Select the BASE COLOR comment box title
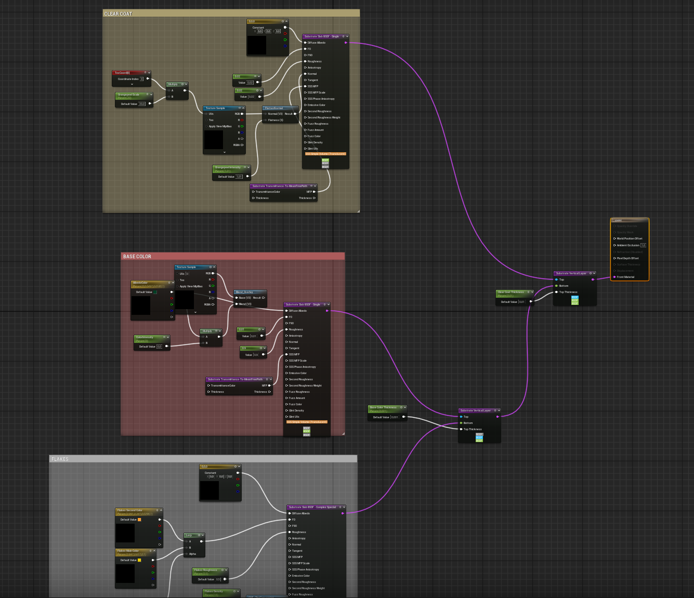 coord(137,257)
